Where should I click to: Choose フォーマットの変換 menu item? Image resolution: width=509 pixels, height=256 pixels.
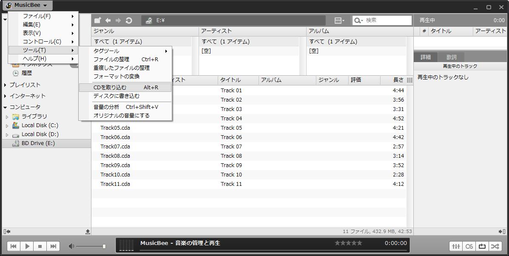tap(125, 76)
